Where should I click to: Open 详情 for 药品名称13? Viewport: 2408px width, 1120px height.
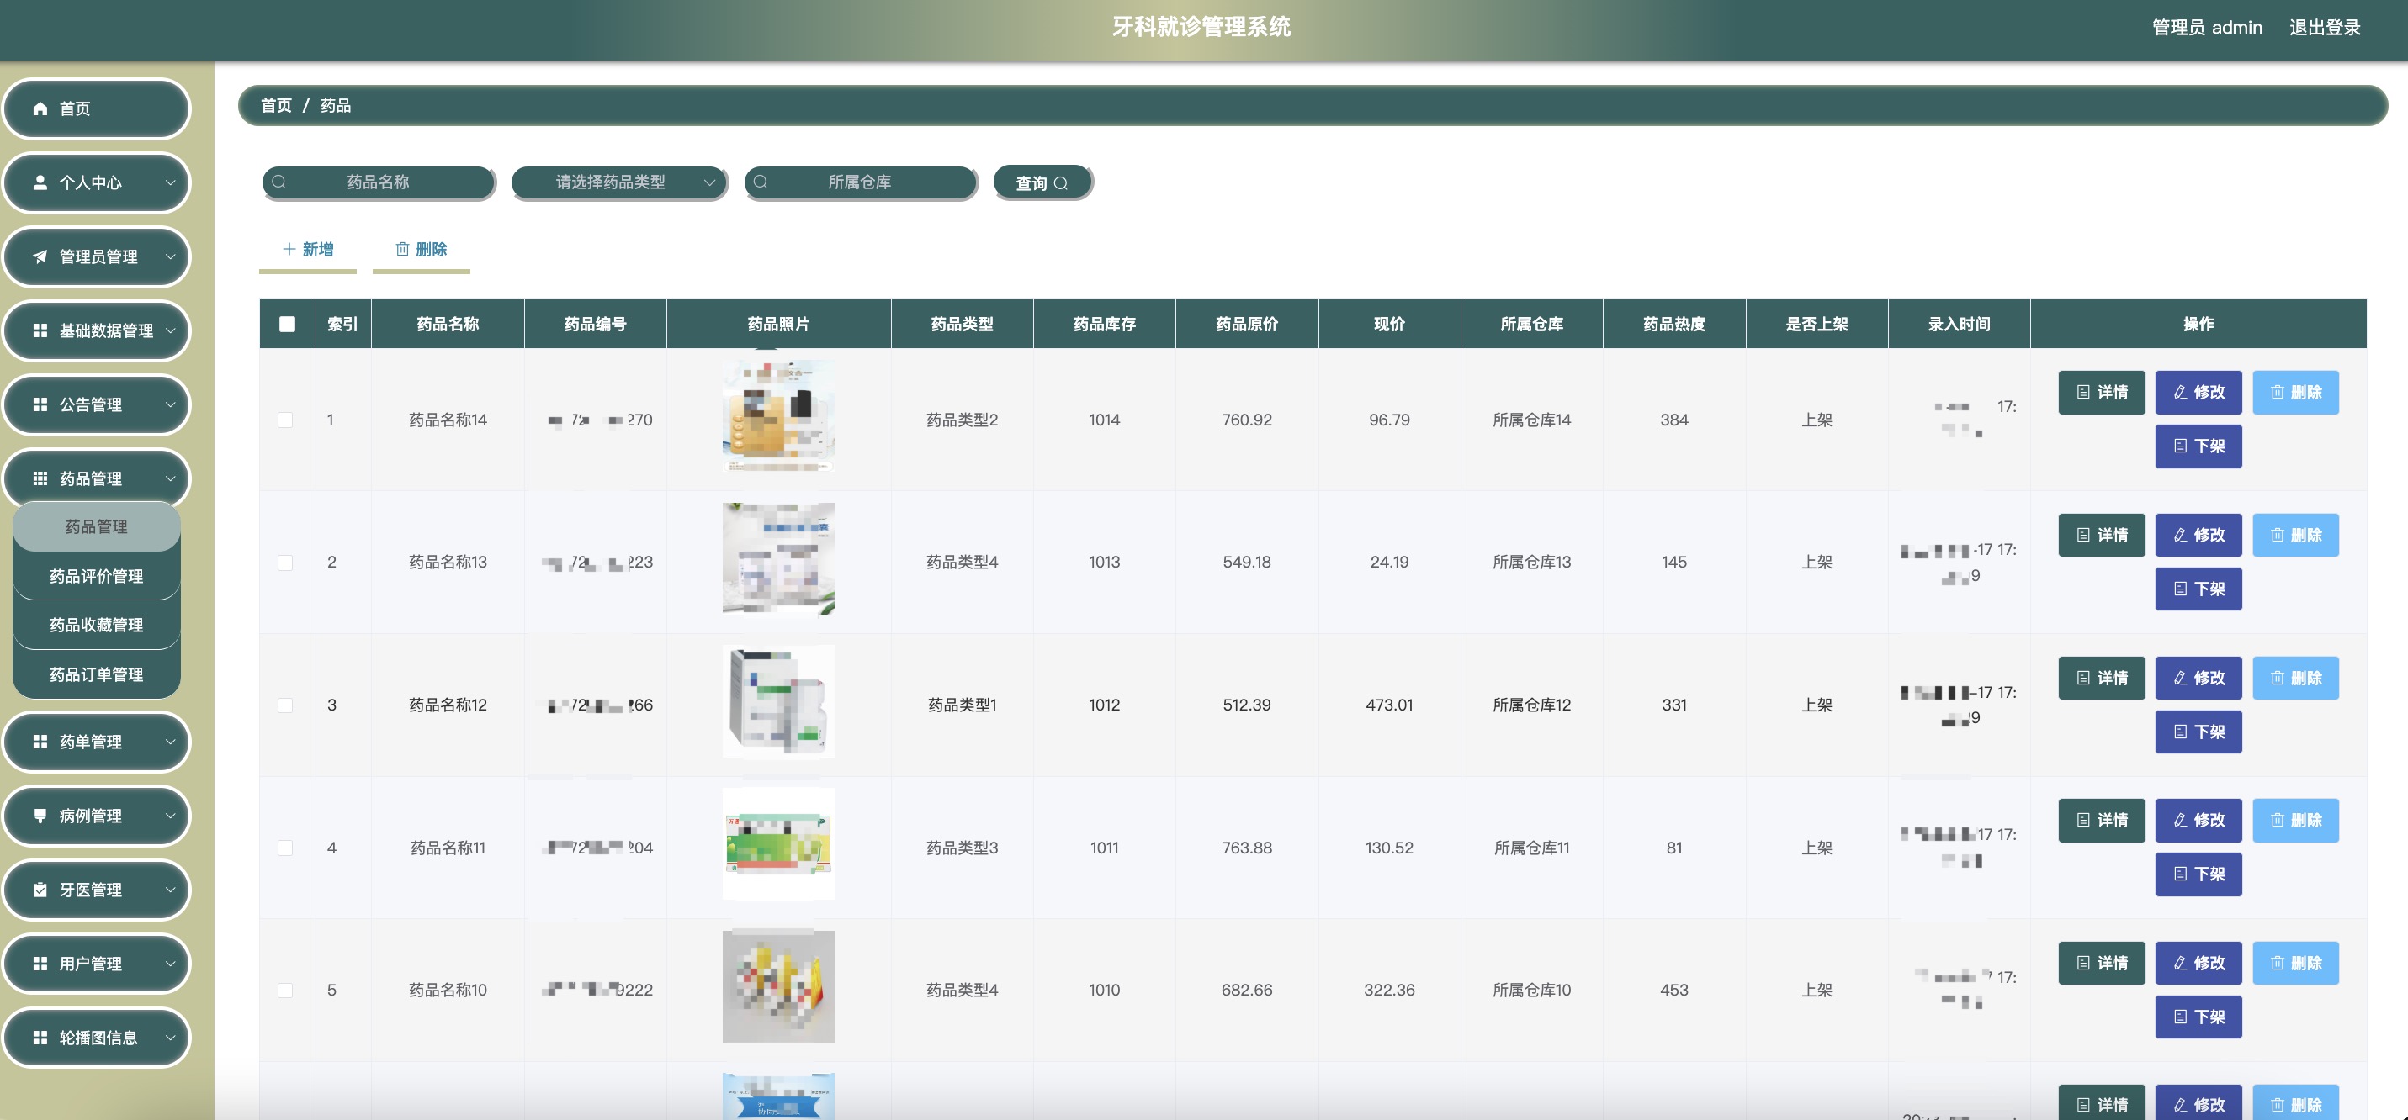click(x=2102, y=536)
